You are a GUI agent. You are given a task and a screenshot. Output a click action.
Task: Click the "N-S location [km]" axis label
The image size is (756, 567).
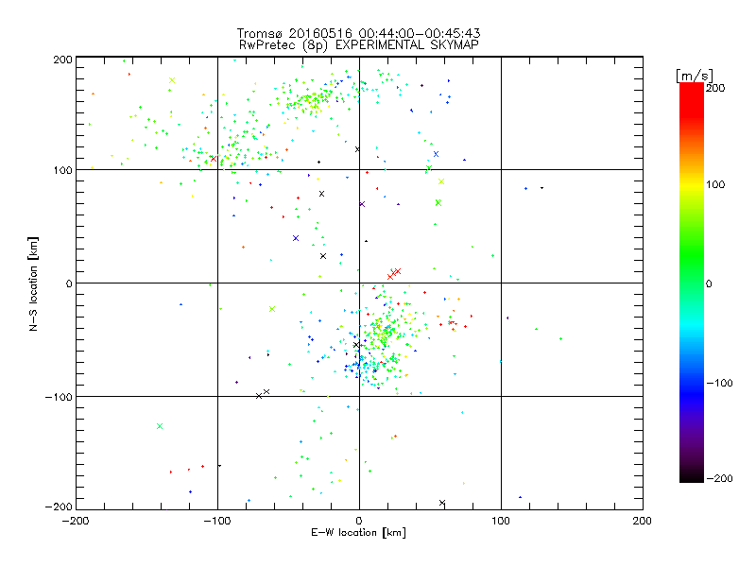click(33, 283)
